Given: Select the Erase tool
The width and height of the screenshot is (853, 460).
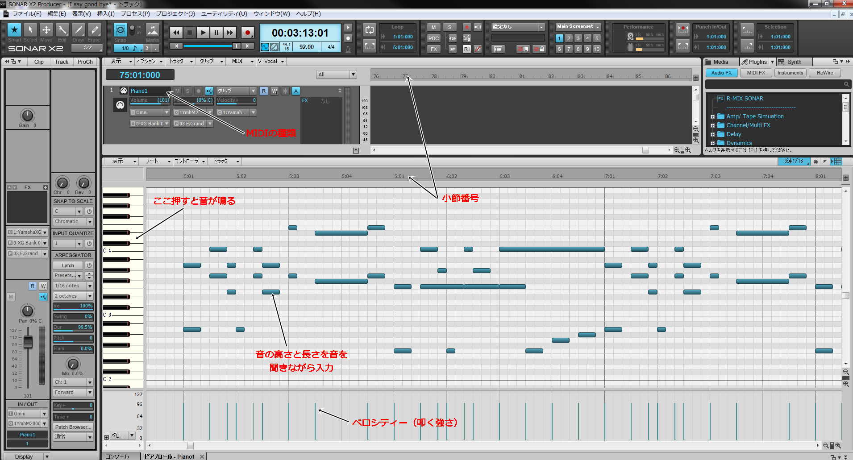Looking at the screenshot, I should click(94, 30).
